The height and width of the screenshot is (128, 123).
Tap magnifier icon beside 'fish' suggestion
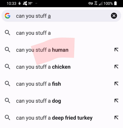[x=8, y=84]
